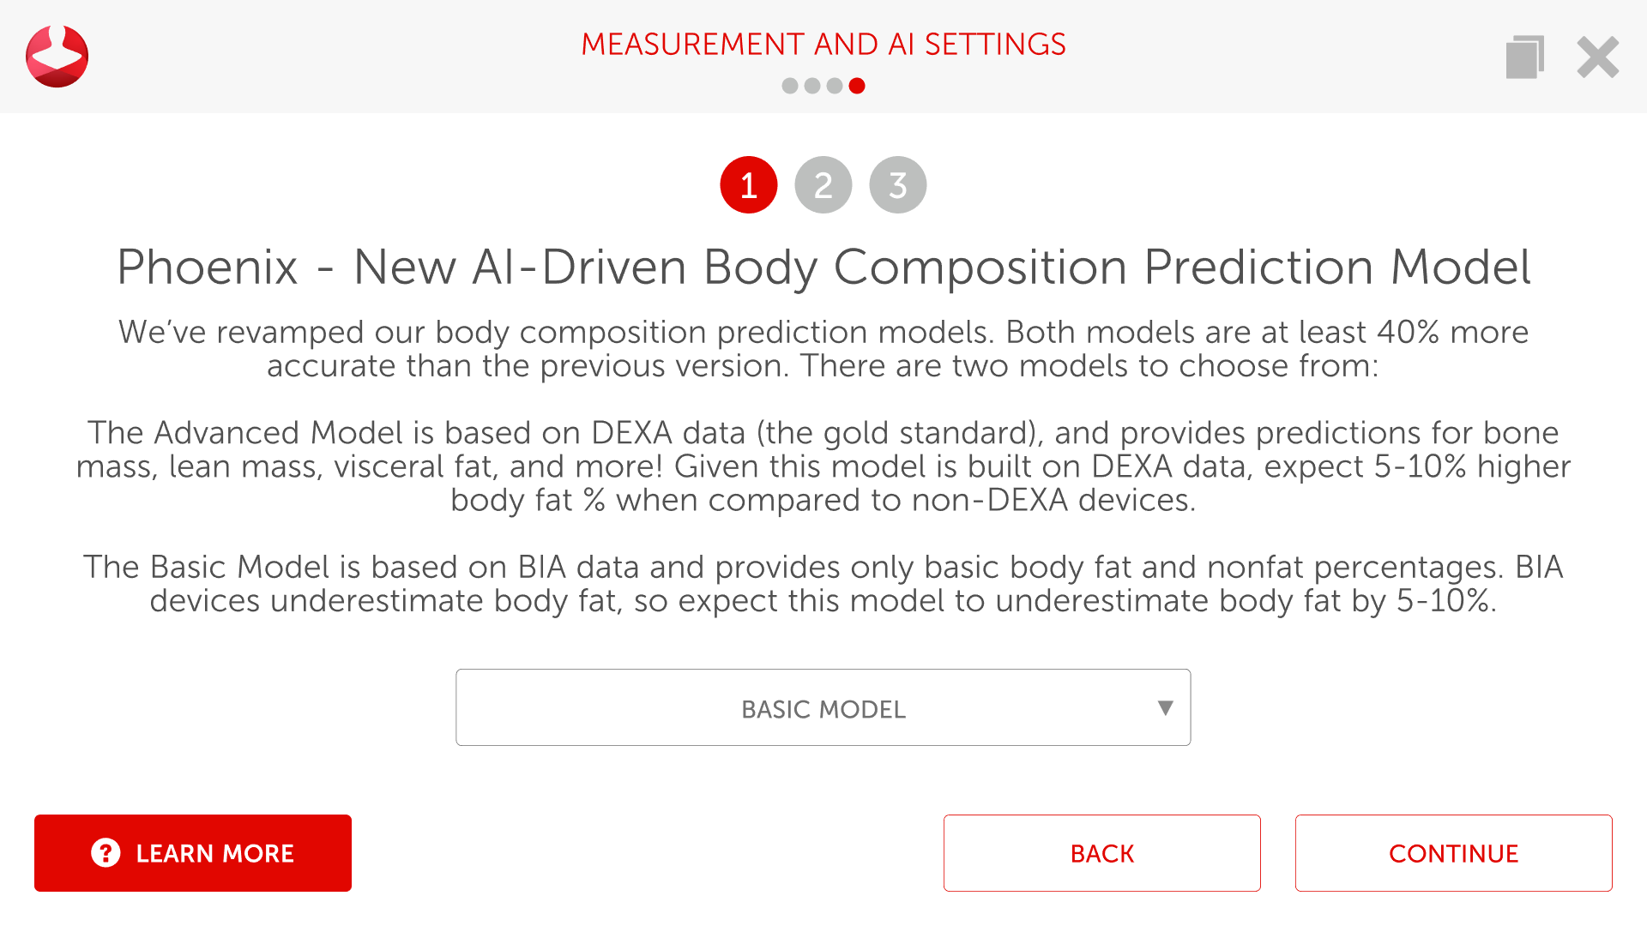Close the Measurement and AI Settings screen

coord(1597,57)
